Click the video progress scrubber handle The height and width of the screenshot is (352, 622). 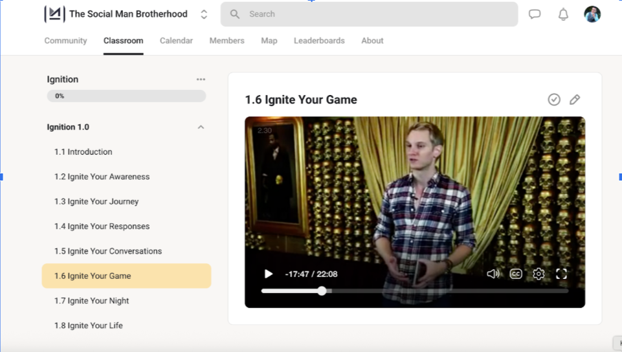(322, 291)
